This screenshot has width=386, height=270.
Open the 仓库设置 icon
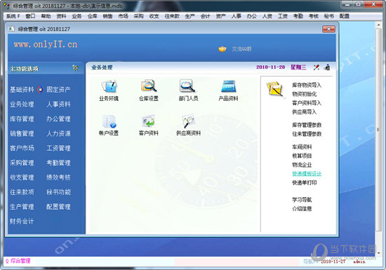coord(149,86)
